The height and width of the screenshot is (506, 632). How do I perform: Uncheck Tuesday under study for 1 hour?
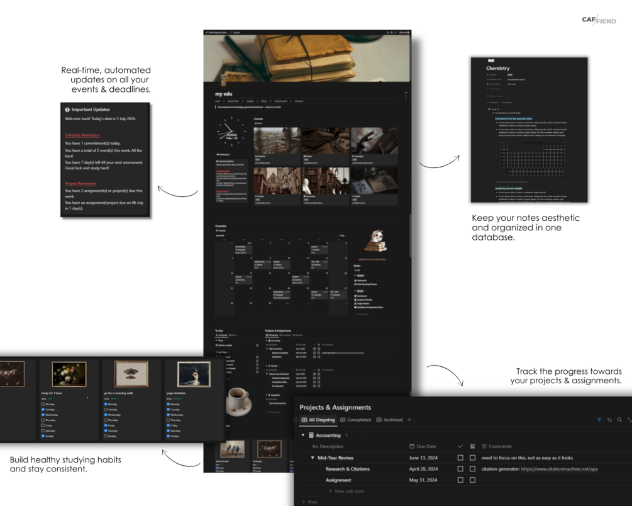(43, 409)
